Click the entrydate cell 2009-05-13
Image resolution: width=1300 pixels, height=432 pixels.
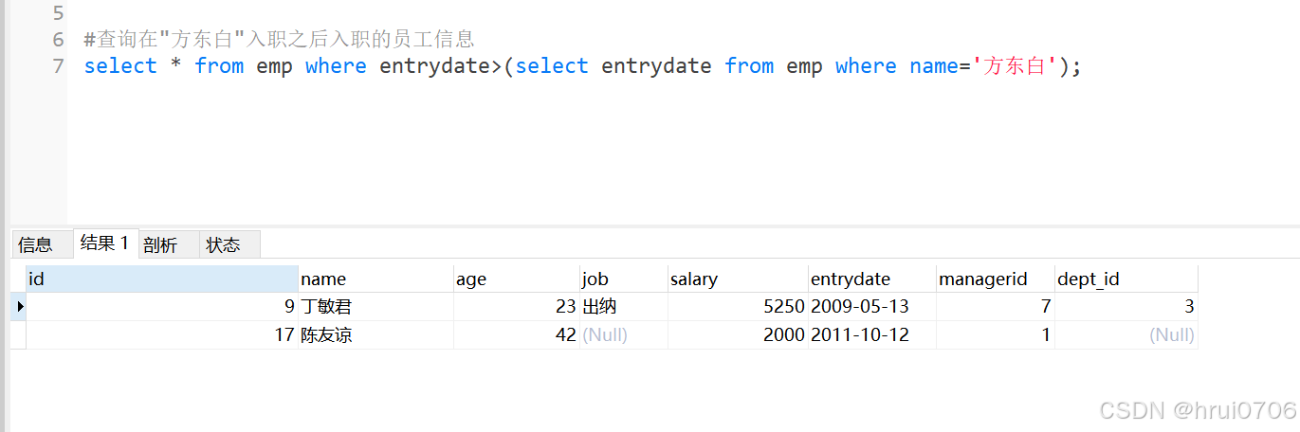coord(872,306)
